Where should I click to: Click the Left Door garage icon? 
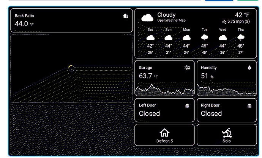187,106
